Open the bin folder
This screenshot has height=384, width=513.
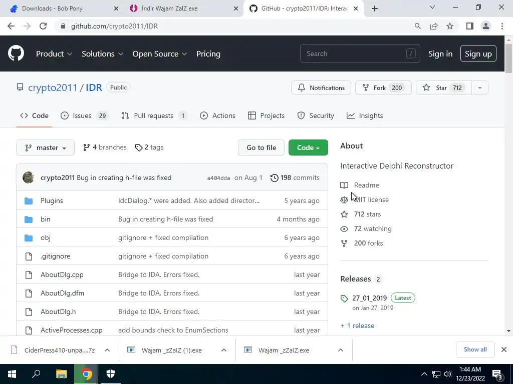[x=46, y=219]
